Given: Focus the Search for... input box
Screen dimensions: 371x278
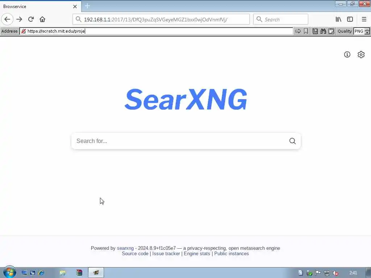Looking at the screenshot, I should tap(180, 141).
